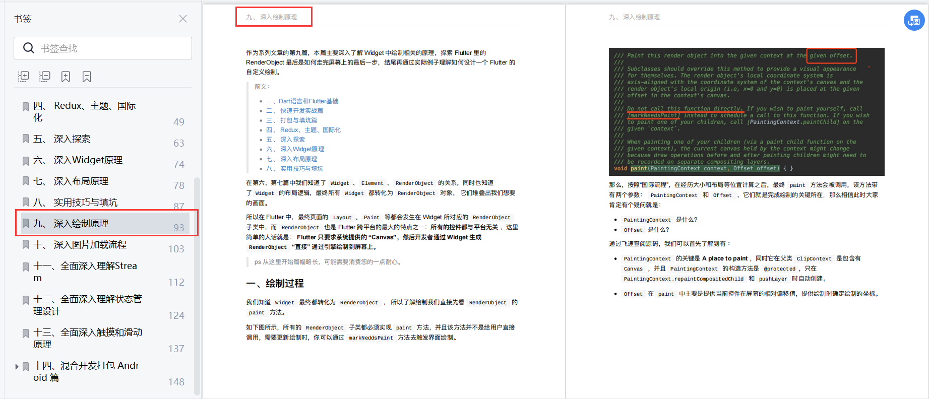Click bookmark icon beside 六、深入Widget原理
Image resolution: width=929 pixels, height=399 pixels.
(26, 161)
